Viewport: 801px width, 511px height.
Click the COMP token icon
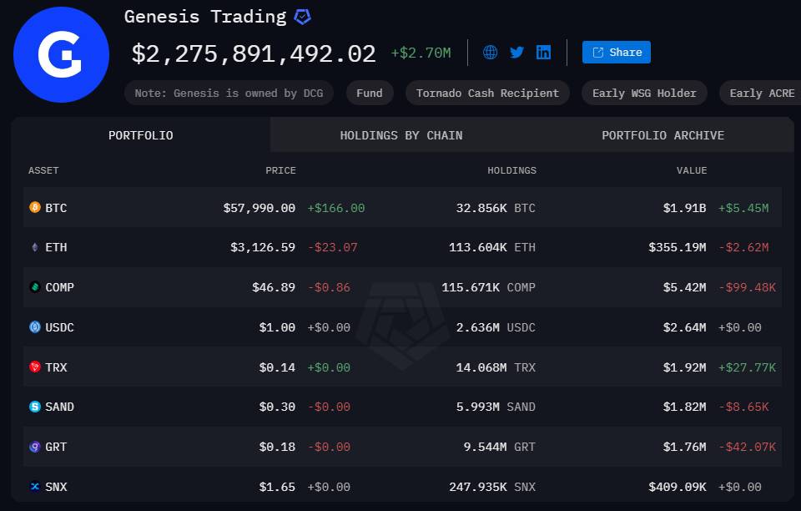[x=35, y=286]
